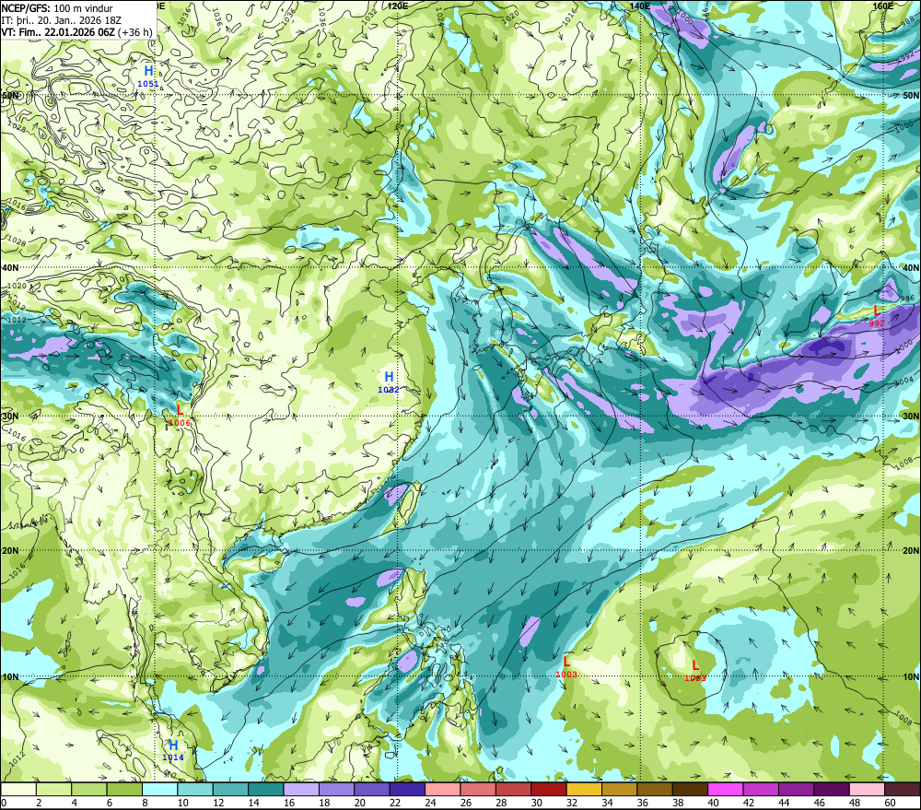This screenshot has width=921, height=810.
Task: Click the 10N latitude label on the right edge
Action: coord(911,676)
